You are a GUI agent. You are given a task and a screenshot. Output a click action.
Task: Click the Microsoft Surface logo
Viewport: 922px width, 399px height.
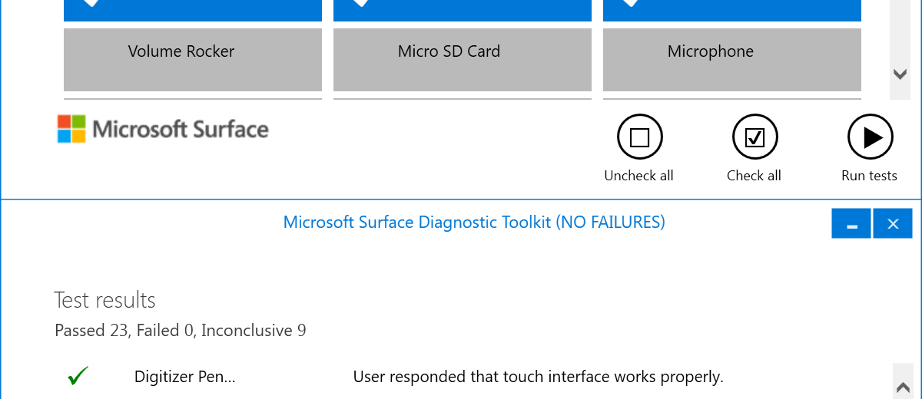click(163, 129)
